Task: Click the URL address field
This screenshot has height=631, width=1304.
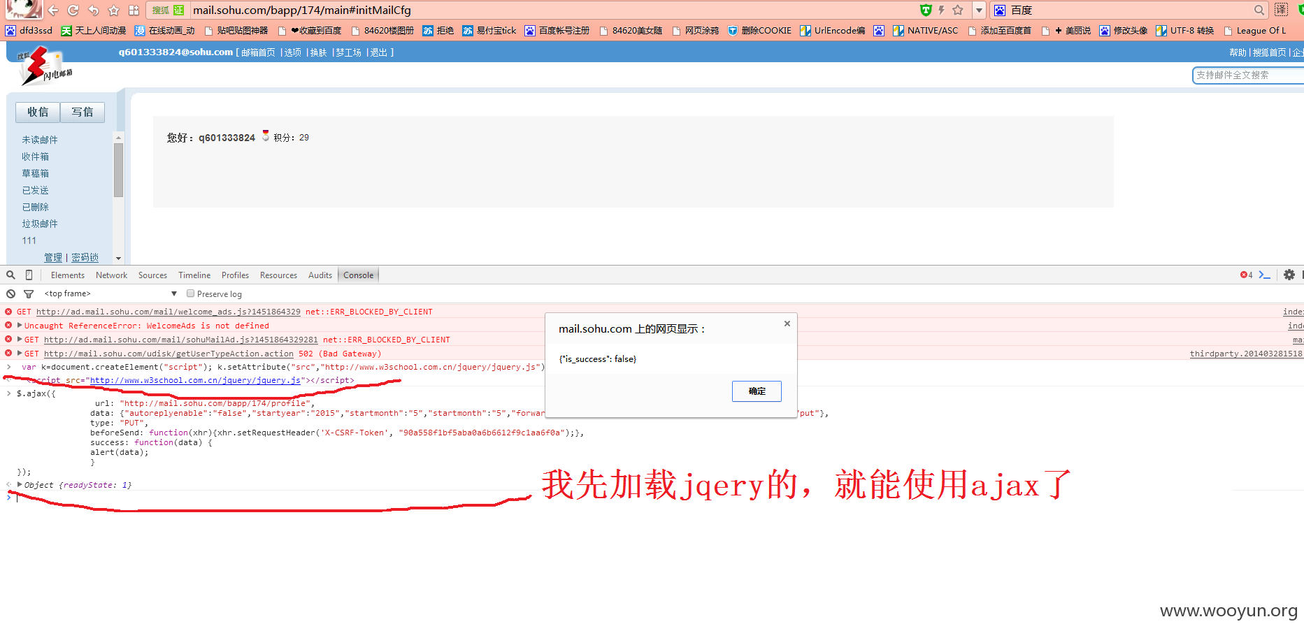Action: (x=552, y=10)
